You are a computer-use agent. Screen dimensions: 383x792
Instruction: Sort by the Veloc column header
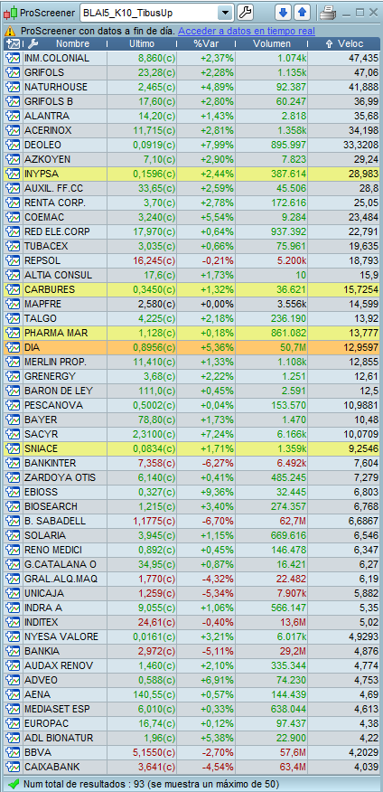click(x=343, y=44)
